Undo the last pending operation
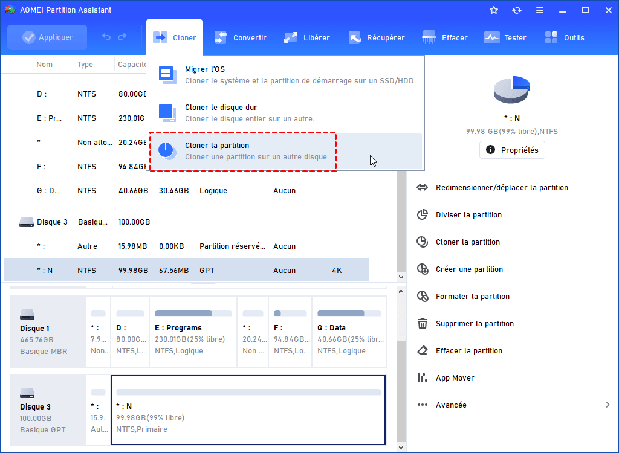 (106, 37)
